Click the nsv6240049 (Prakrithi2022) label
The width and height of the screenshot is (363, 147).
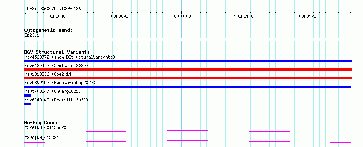tap(56, 100)
